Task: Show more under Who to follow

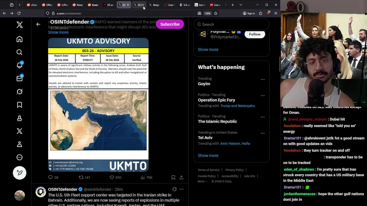Action: tap(208, 49)
